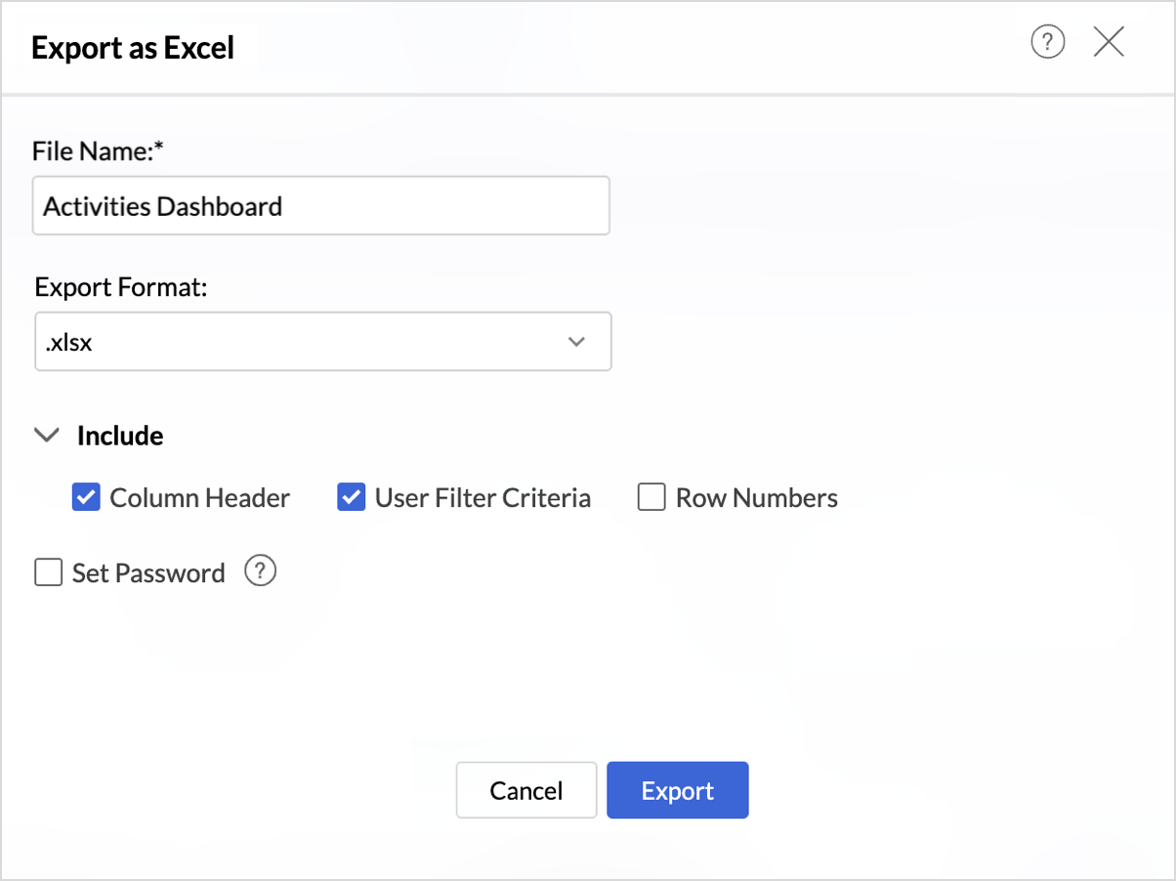1176x881 pixels.
Task: Click the Column Header label text
Action: (199, 498)
